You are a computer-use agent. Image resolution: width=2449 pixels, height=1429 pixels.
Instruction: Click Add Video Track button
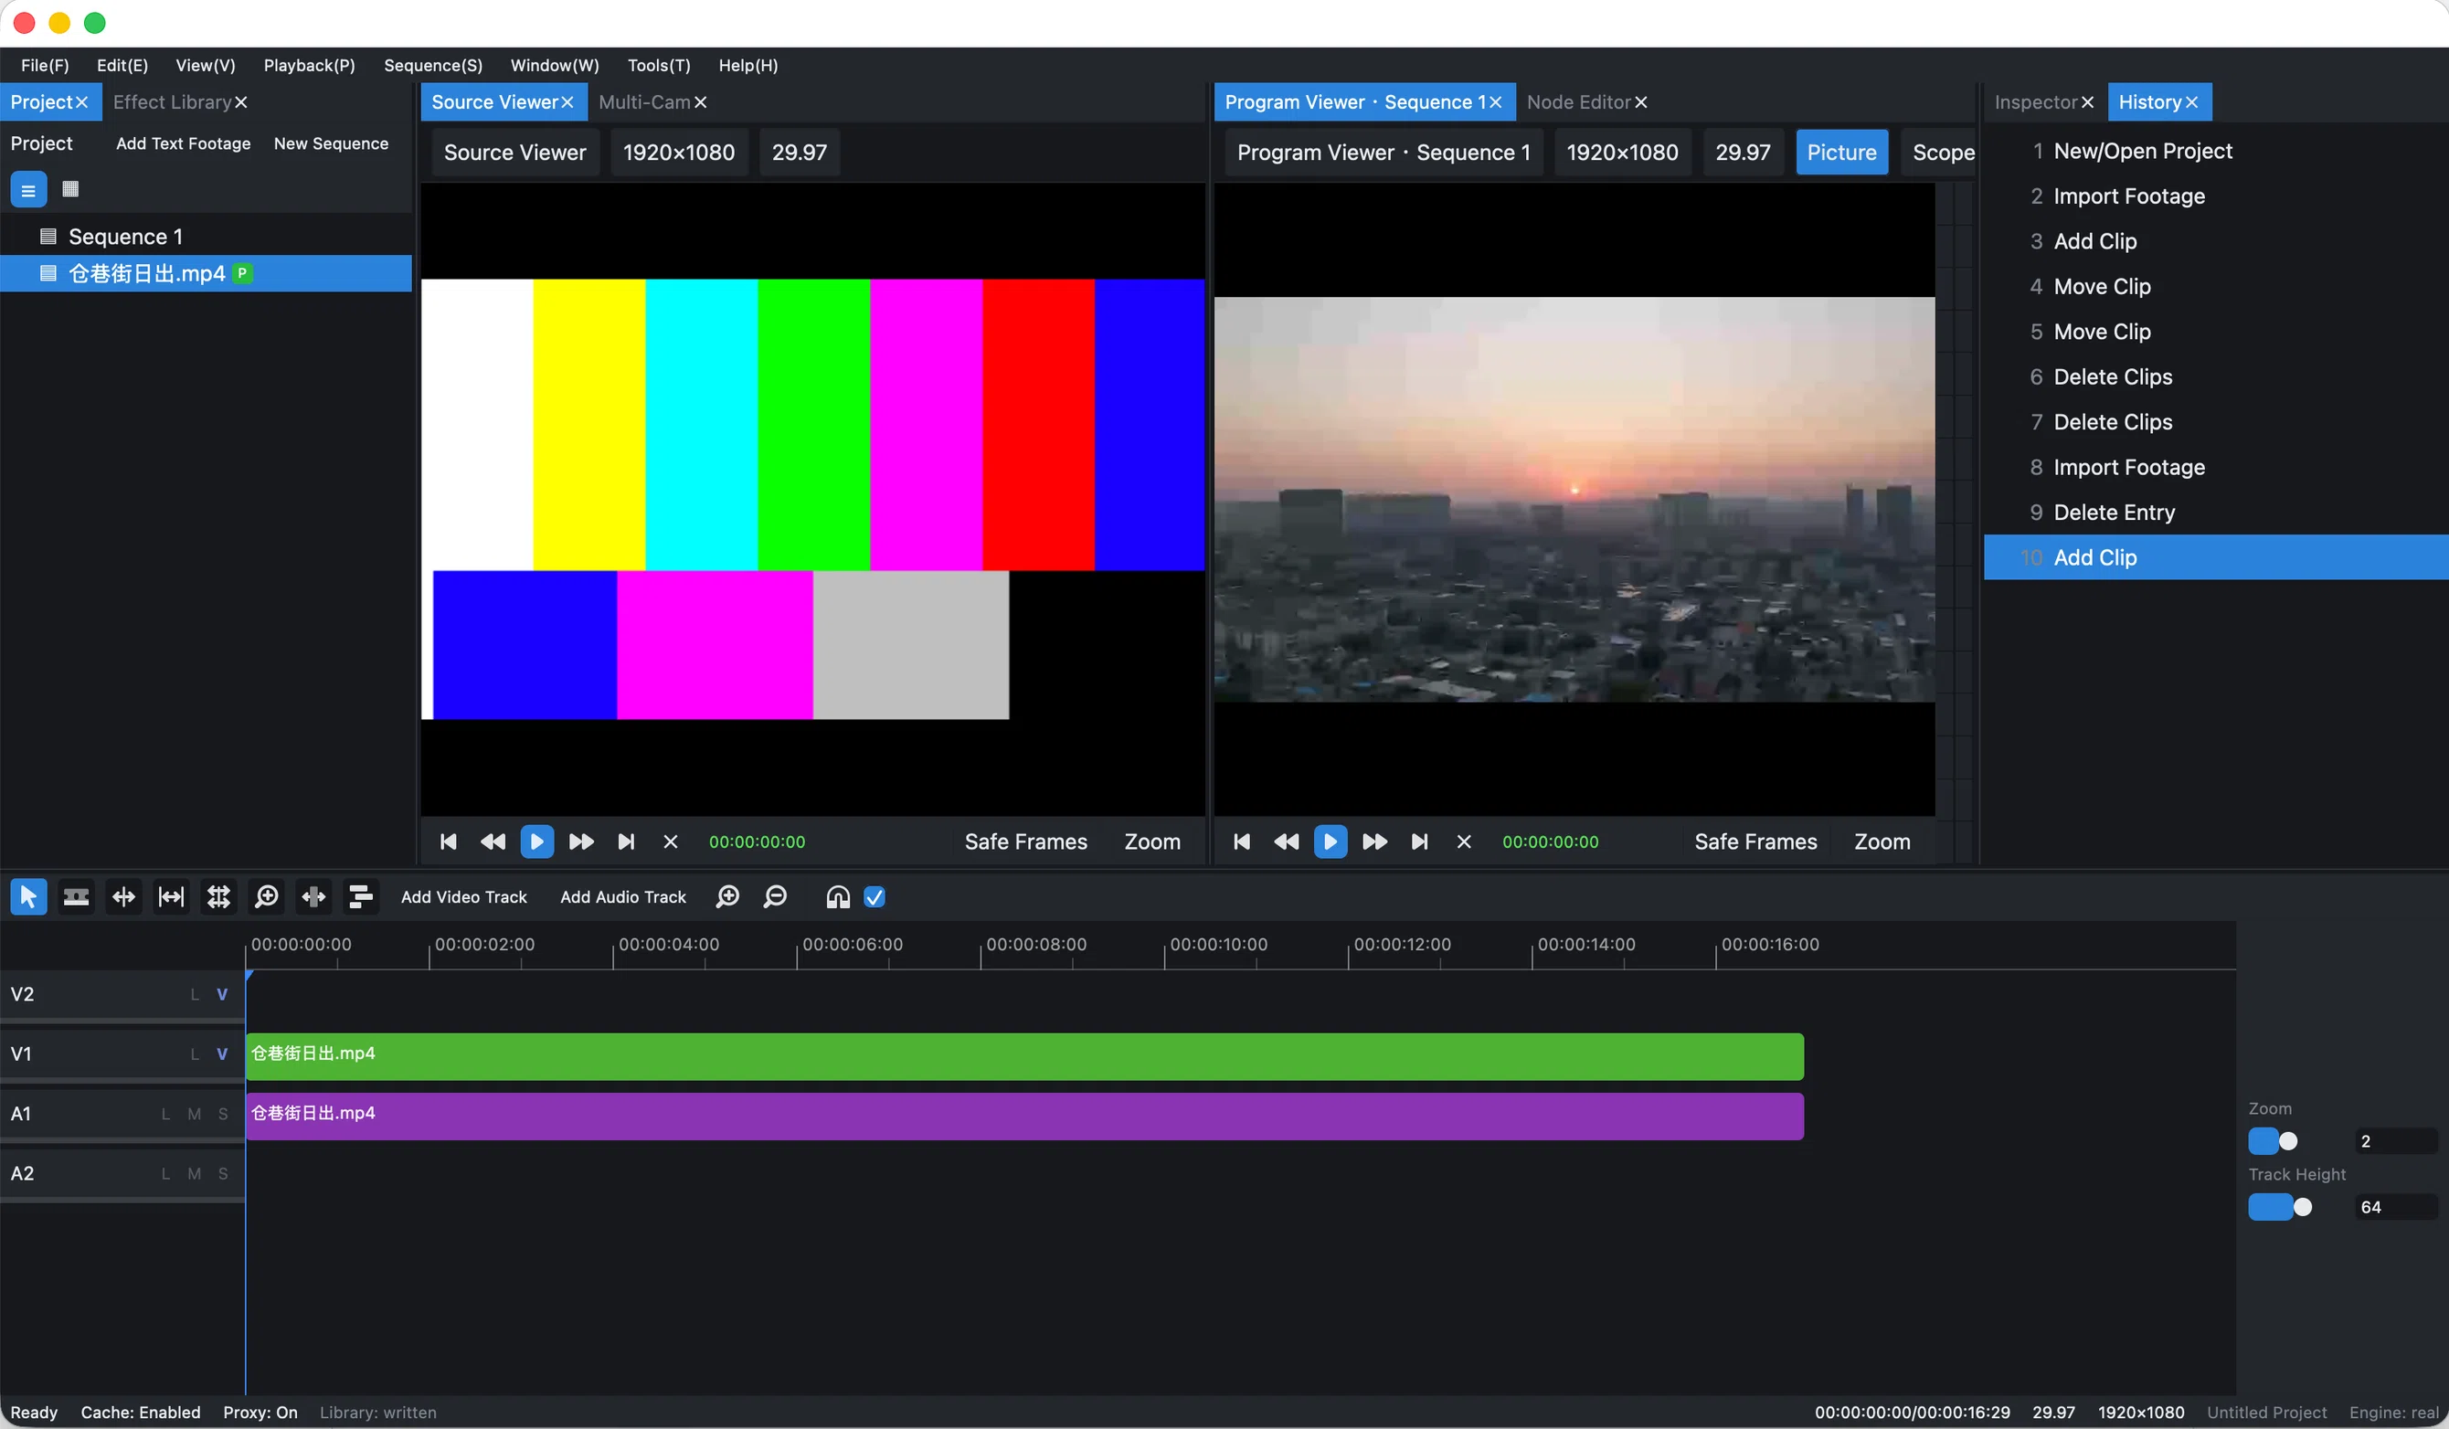(x=463, y=896)
